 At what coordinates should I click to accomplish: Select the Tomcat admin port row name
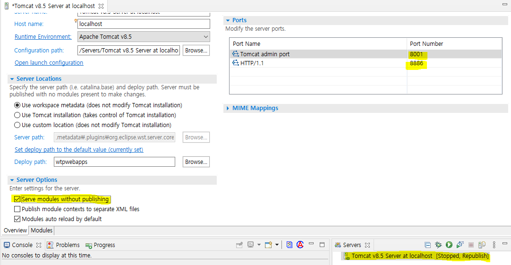click(x=264, y=54)
